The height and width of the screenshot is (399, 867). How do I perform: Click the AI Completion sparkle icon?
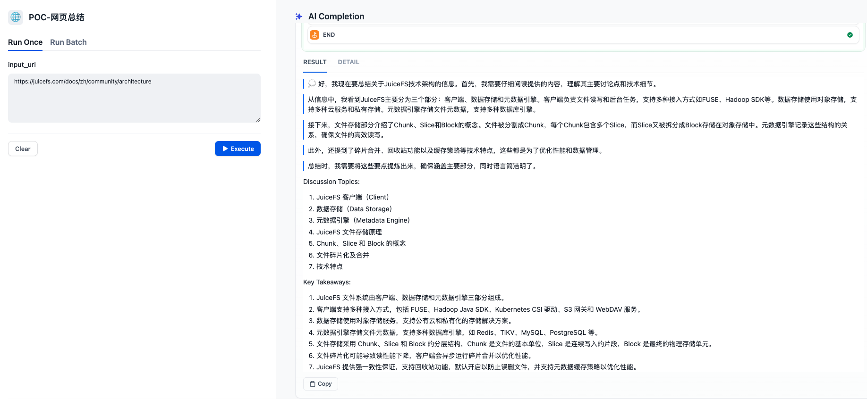pos(299,17)
